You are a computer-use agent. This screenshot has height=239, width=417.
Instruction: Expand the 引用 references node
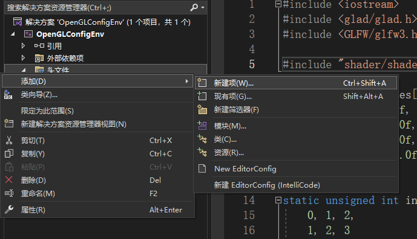[23, 46]
